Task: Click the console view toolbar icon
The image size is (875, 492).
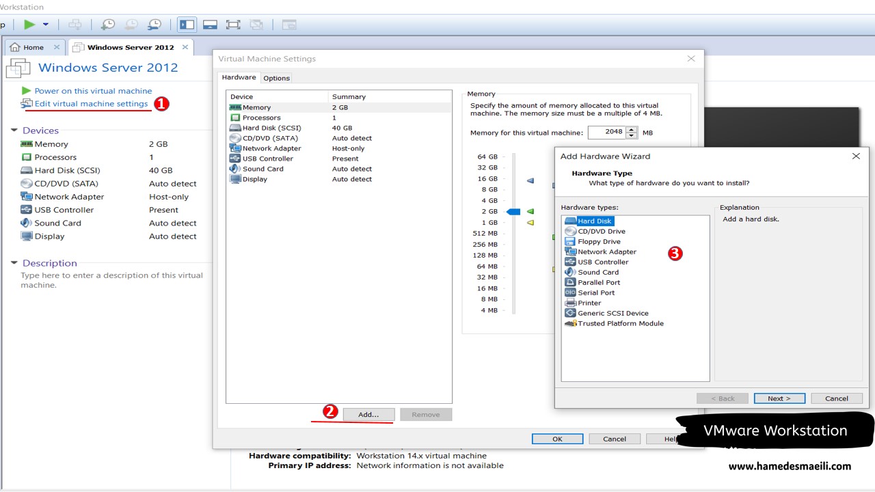Action: pyautogui.click(x=289, y=25)
